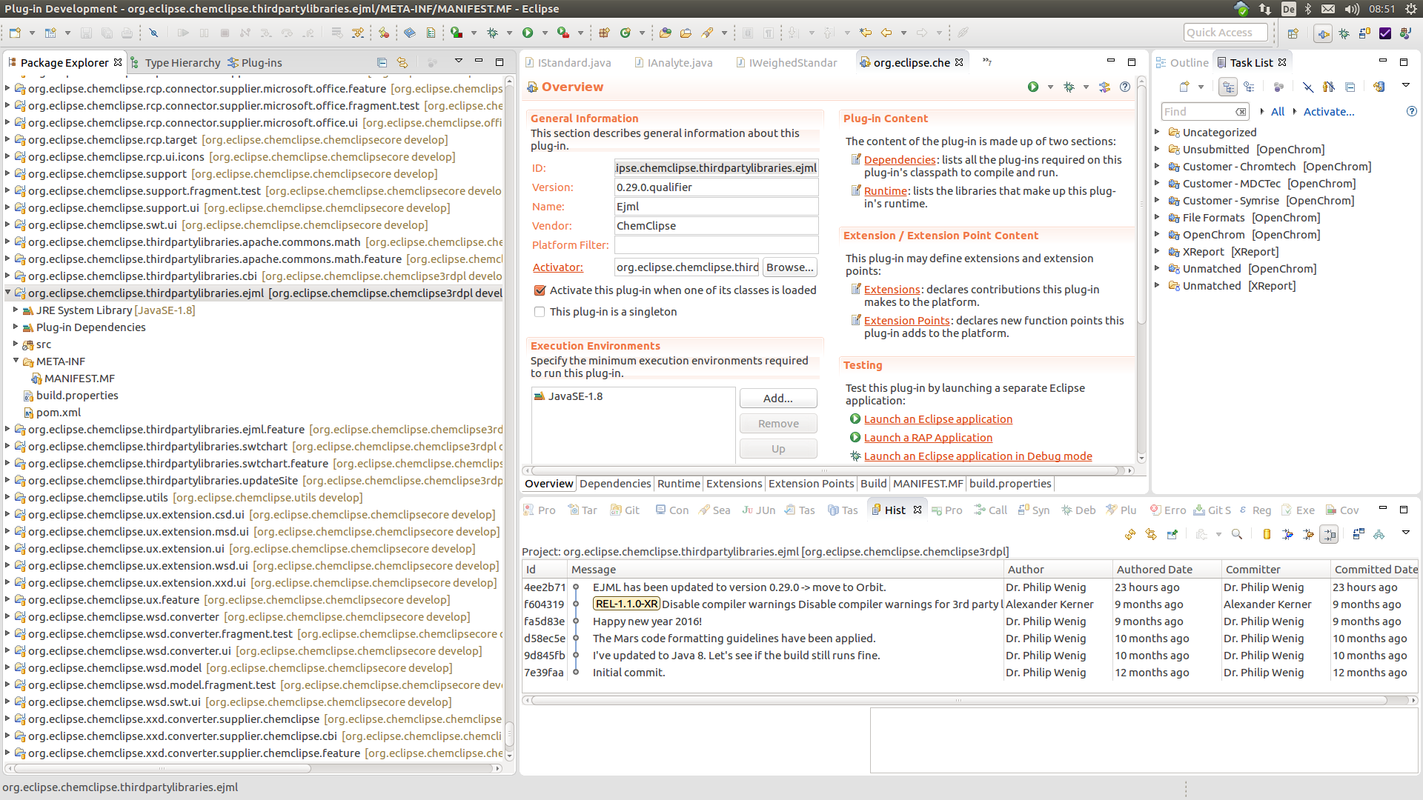Click Browse... button next to Activator

790,267
